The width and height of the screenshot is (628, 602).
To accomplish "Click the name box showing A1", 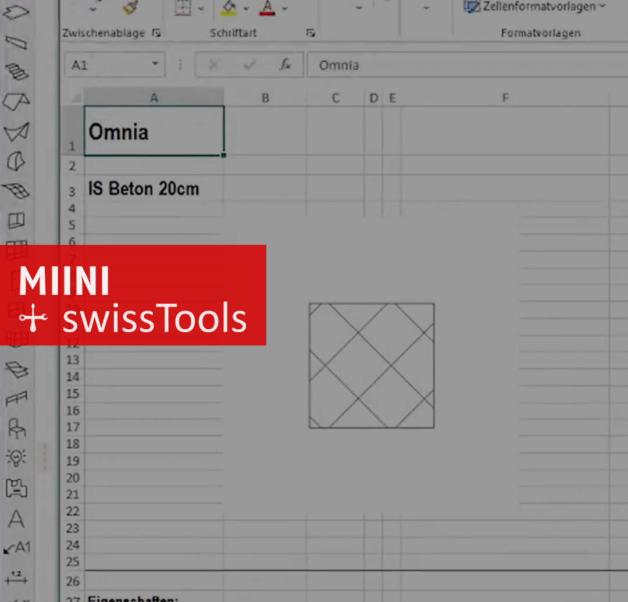I will click(115, 65).
